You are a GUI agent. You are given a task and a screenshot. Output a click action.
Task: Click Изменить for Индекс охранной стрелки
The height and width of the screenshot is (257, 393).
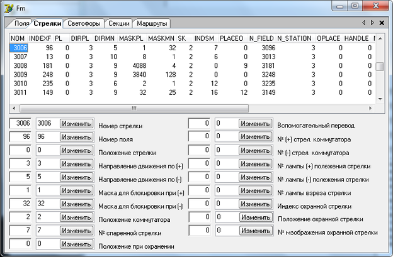click(x=255, y=205)
